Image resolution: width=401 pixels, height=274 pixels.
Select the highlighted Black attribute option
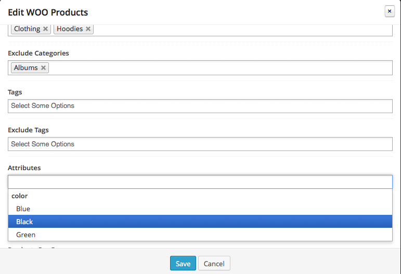[x=200, y=222]
